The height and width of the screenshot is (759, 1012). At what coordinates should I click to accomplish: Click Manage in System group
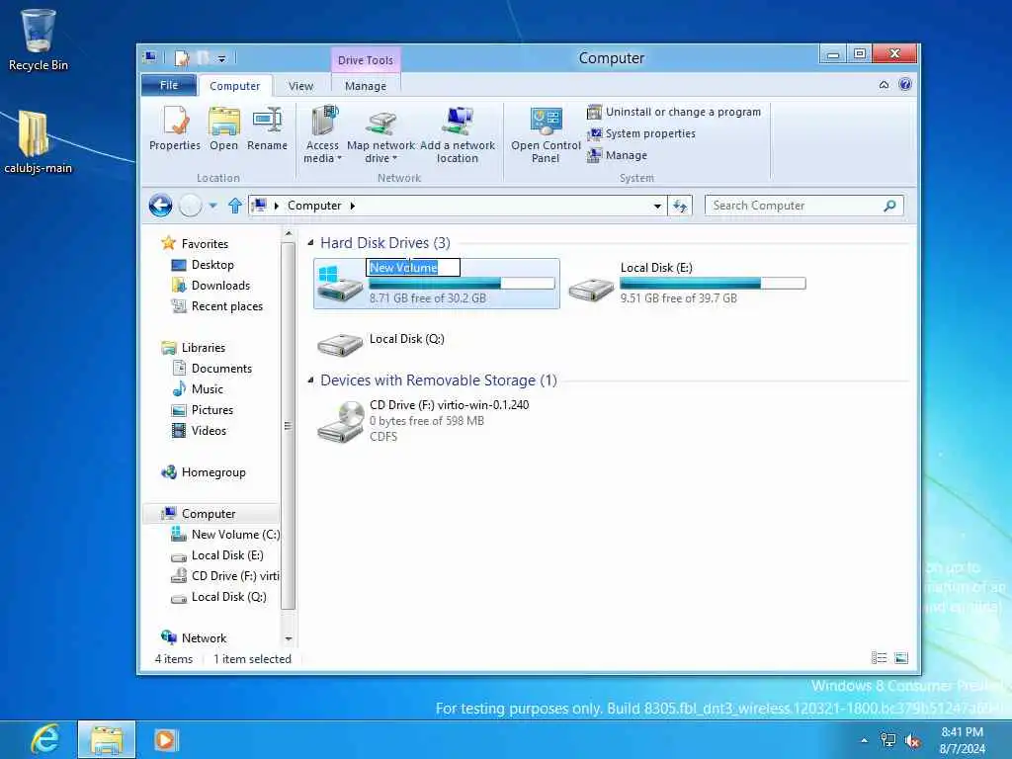pyautogui.click(x=617, y=155)
